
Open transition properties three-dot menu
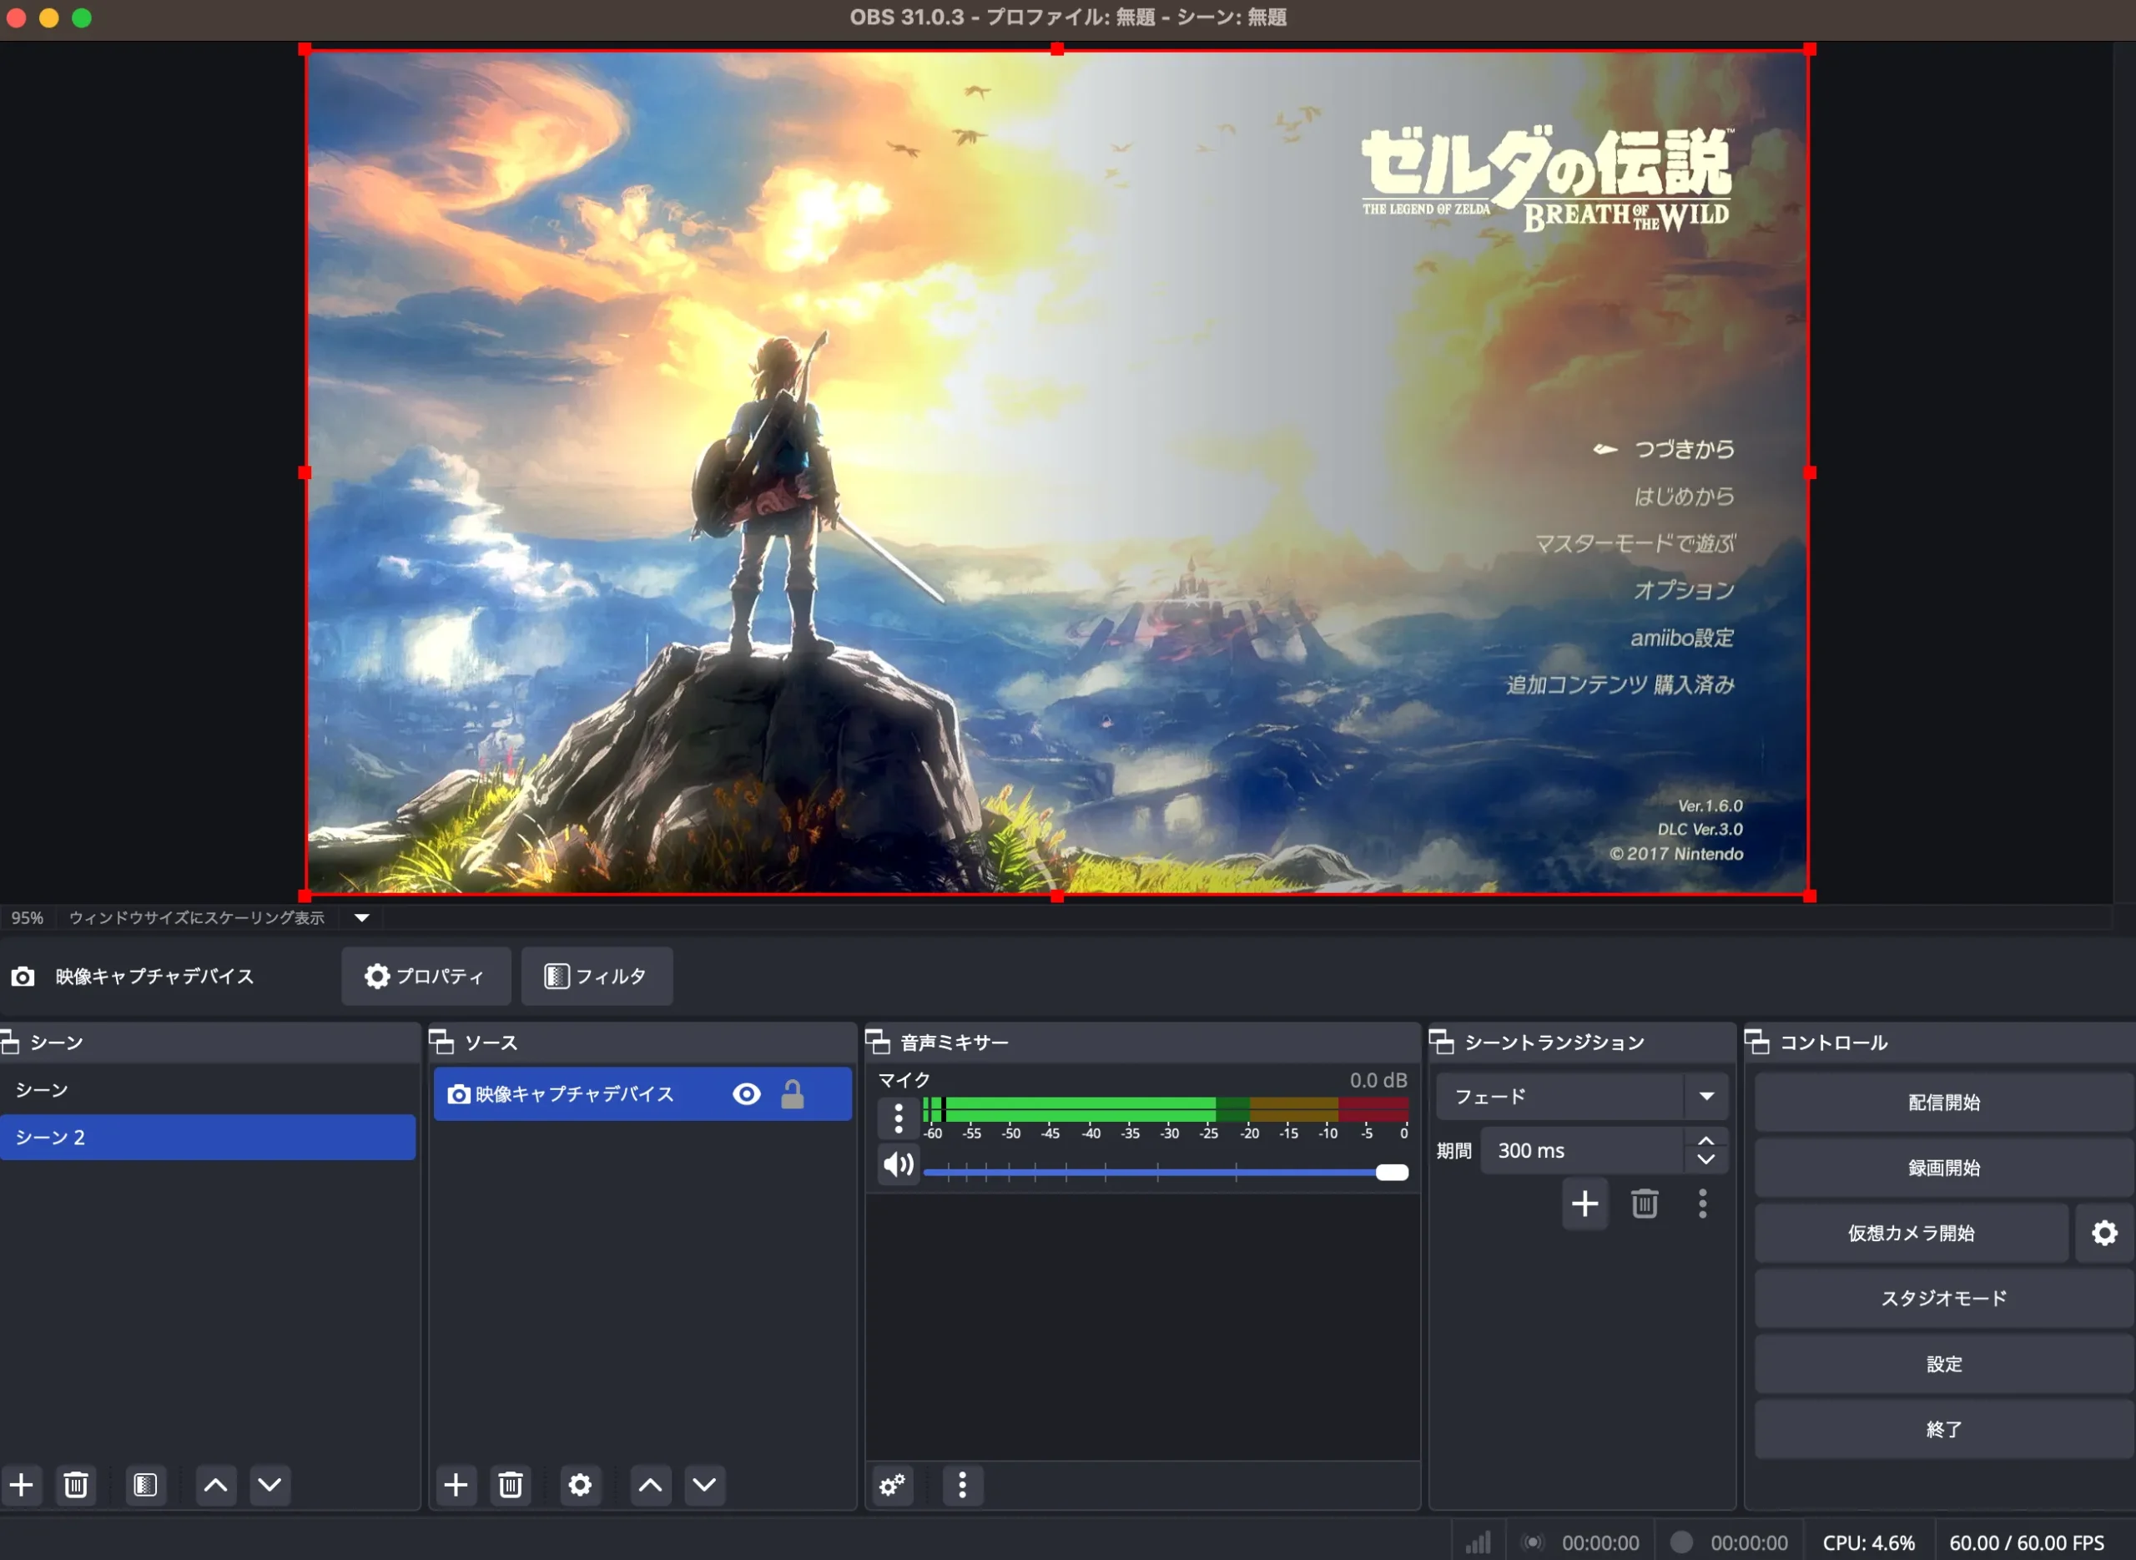[1703, 1203]
